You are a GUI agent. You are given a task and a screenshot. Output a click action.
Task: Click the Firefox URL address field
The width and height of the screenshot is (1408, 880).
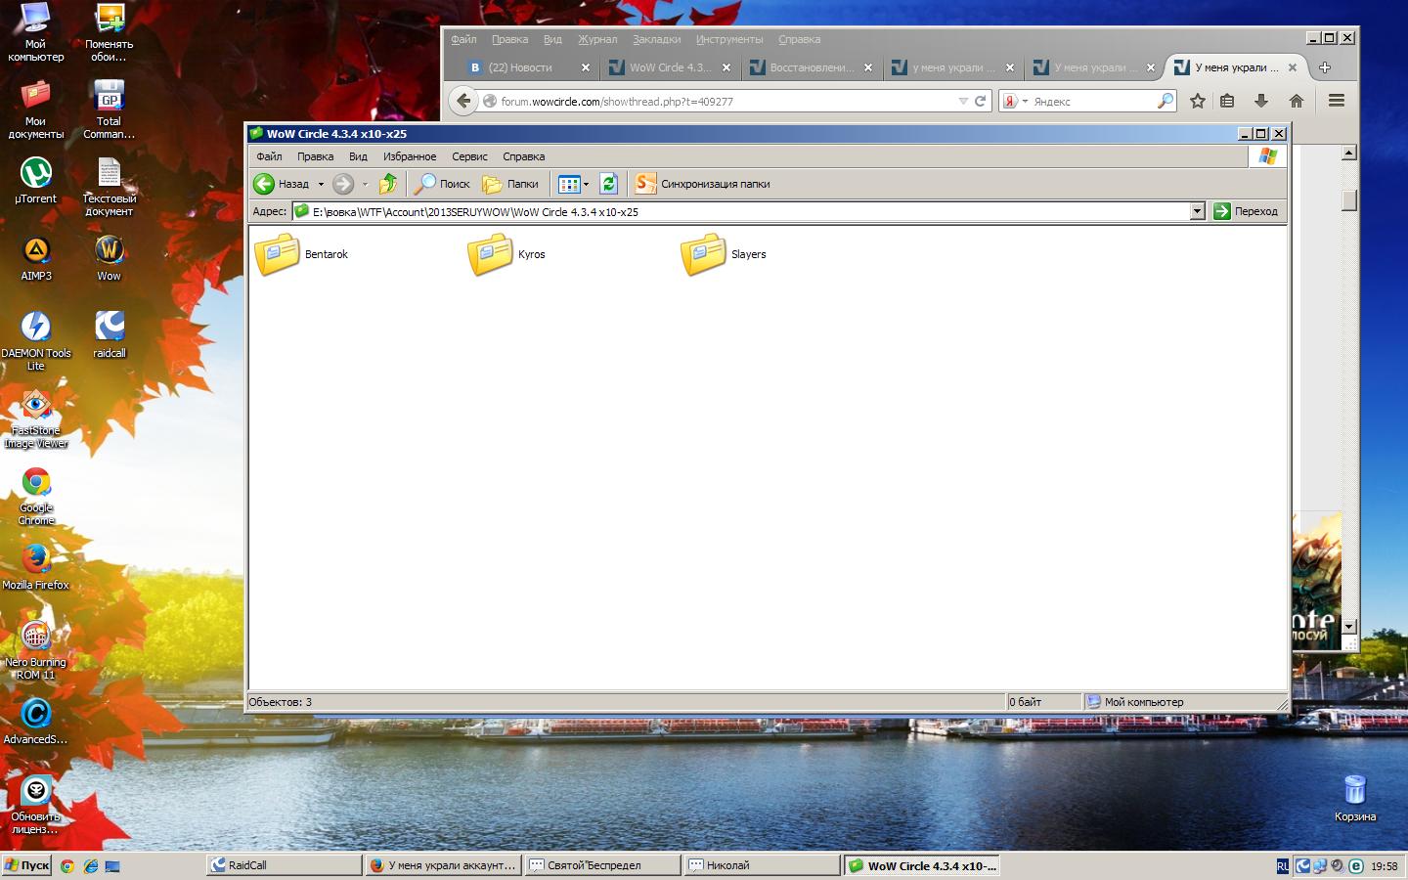pyautogui.click(x=726, y=101)
